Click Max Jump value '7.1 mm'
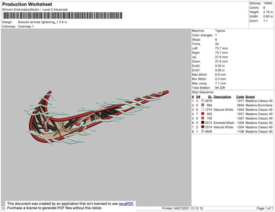This screenshot has width=275, height=212. pyautogui.click(x=220, y=83)
